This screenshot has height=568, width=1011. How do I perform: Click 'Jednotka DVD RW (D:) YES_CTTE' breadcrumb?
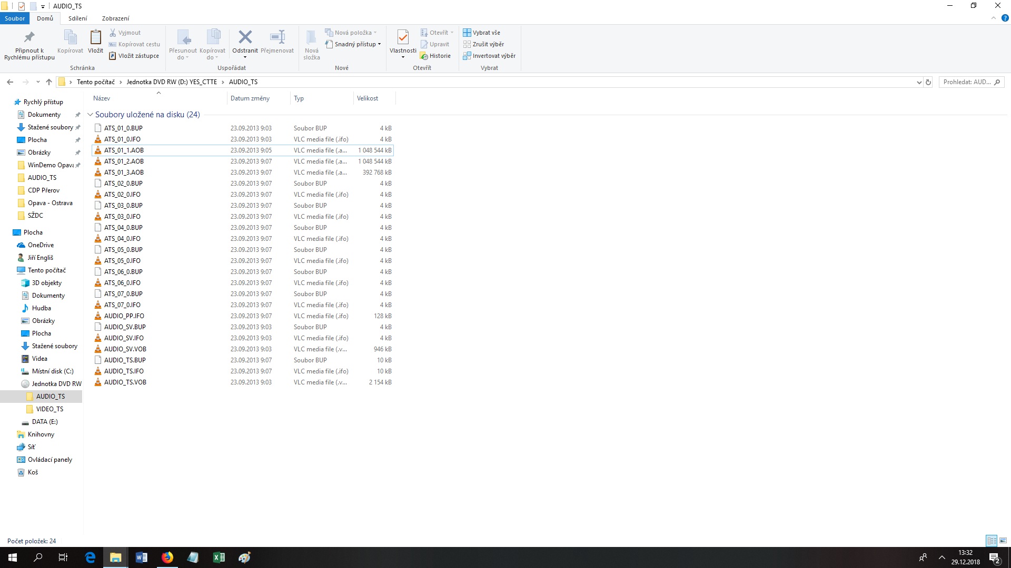172,82
